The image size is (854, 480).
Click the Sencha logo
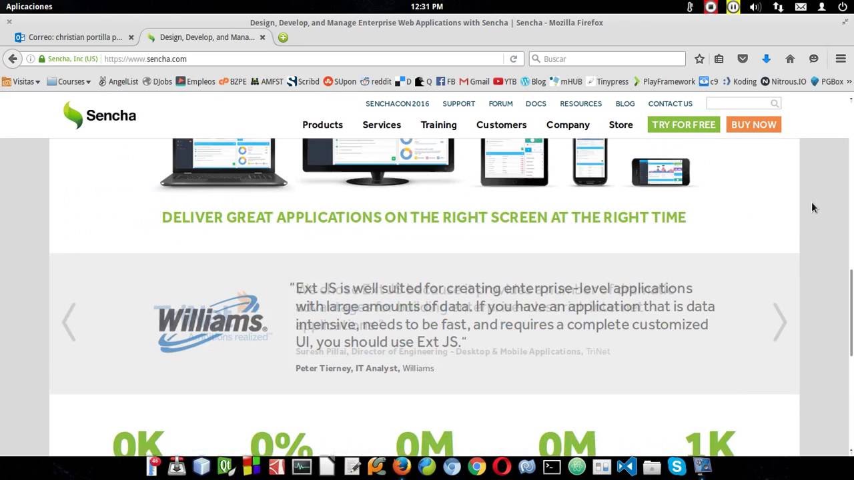[99, 115]
